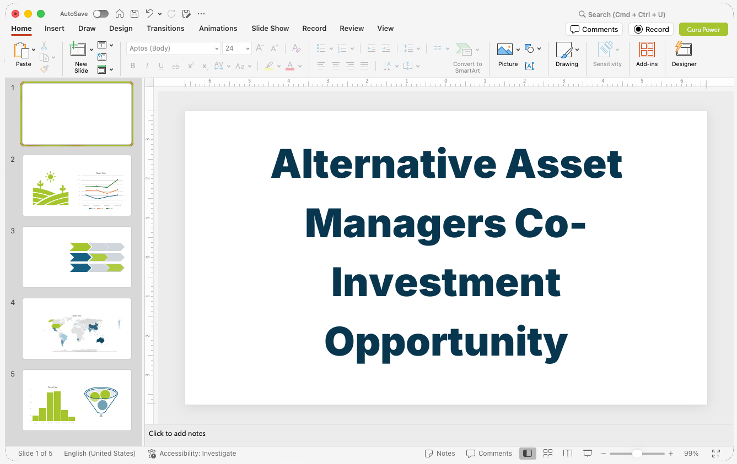Expand the New Slide layout arrow
This screenshot has height=464, width=737.
(x=92, y=50)
